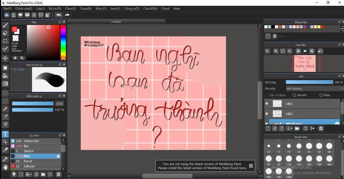Select the Gradient tool

coord(5,84)
